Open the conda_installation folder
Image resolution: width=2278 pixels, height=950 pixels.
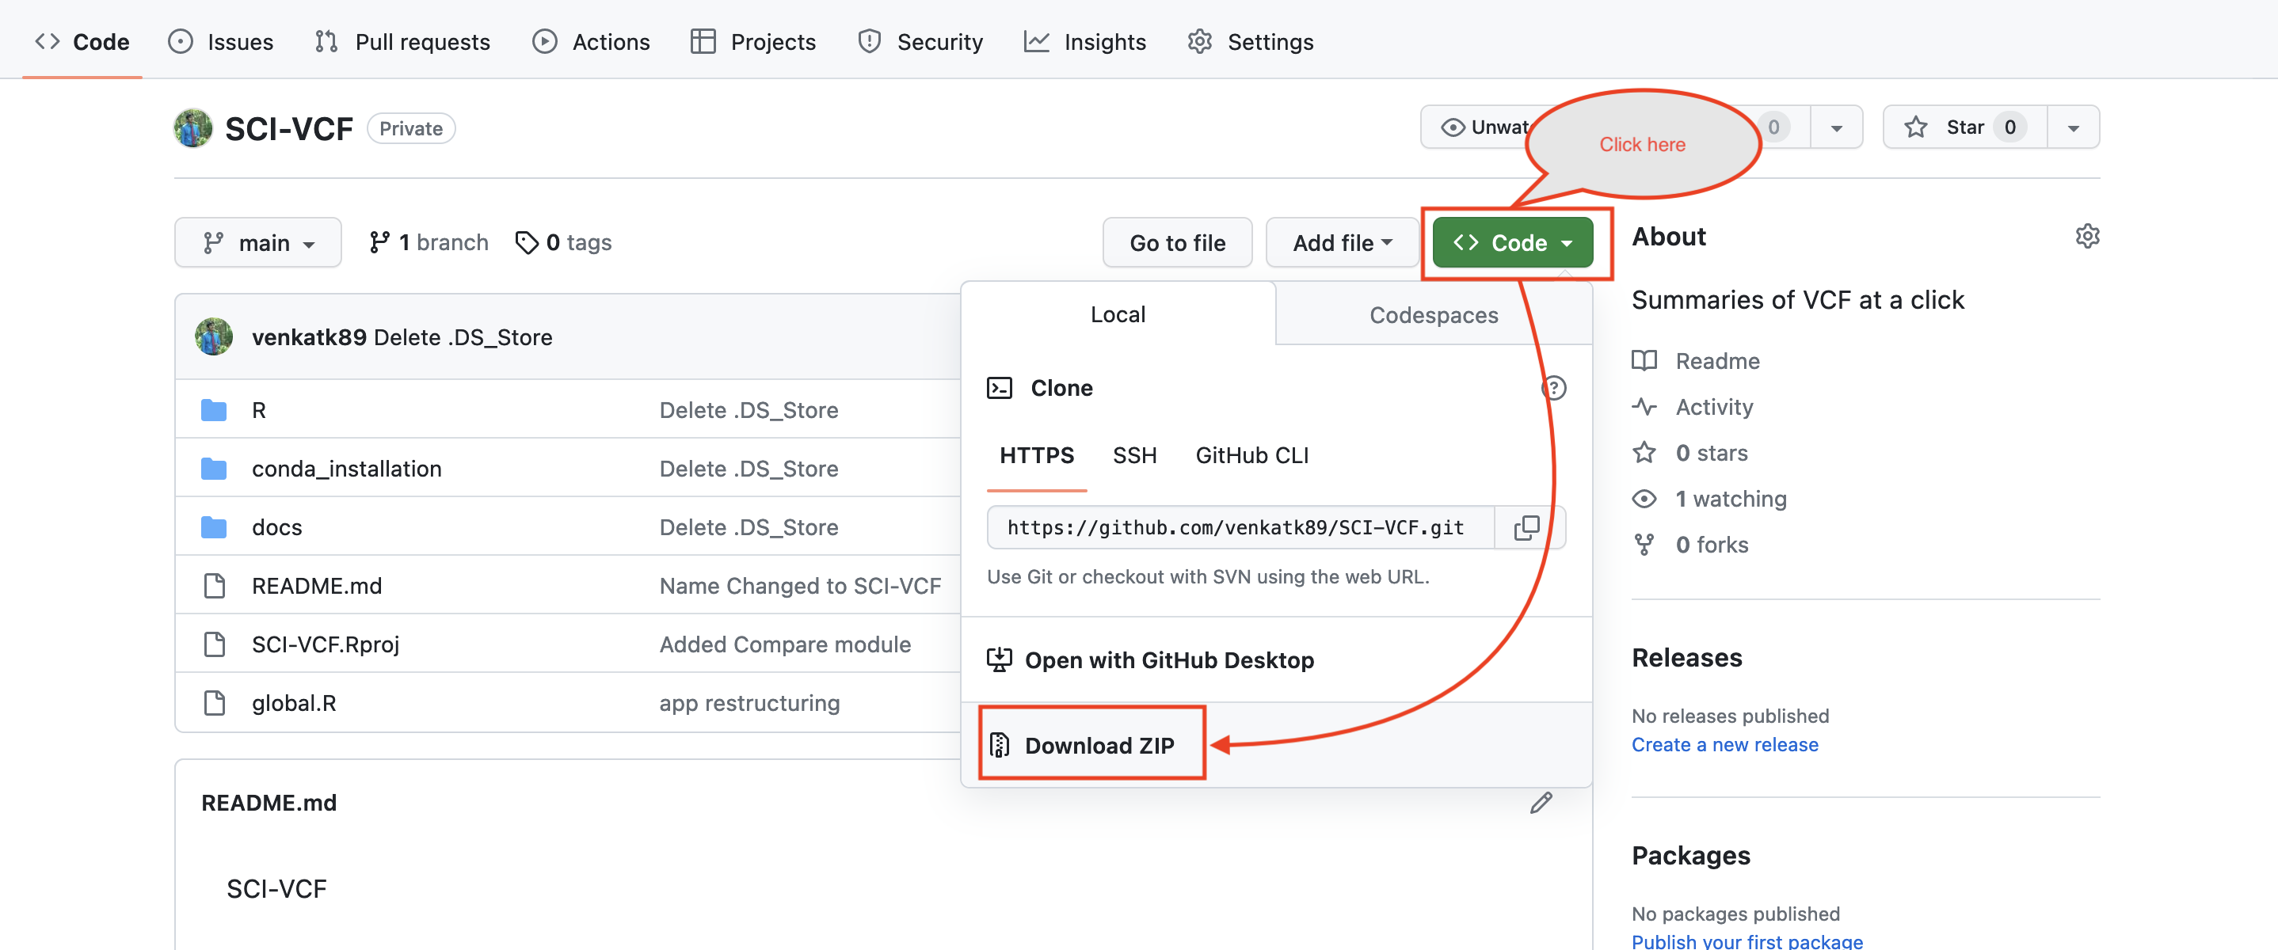point(346,469)
